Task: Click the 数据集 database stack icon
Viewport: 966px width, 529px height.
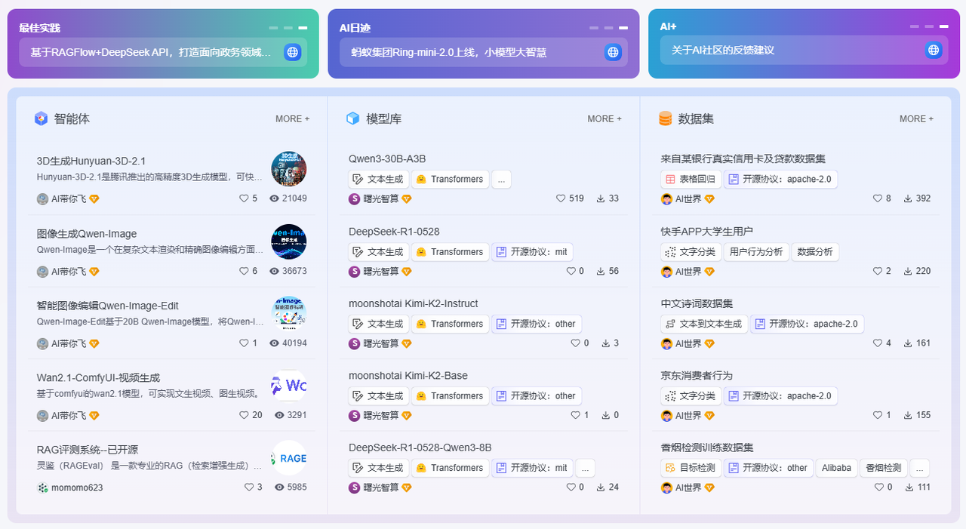Action: [x=665, y=118]
